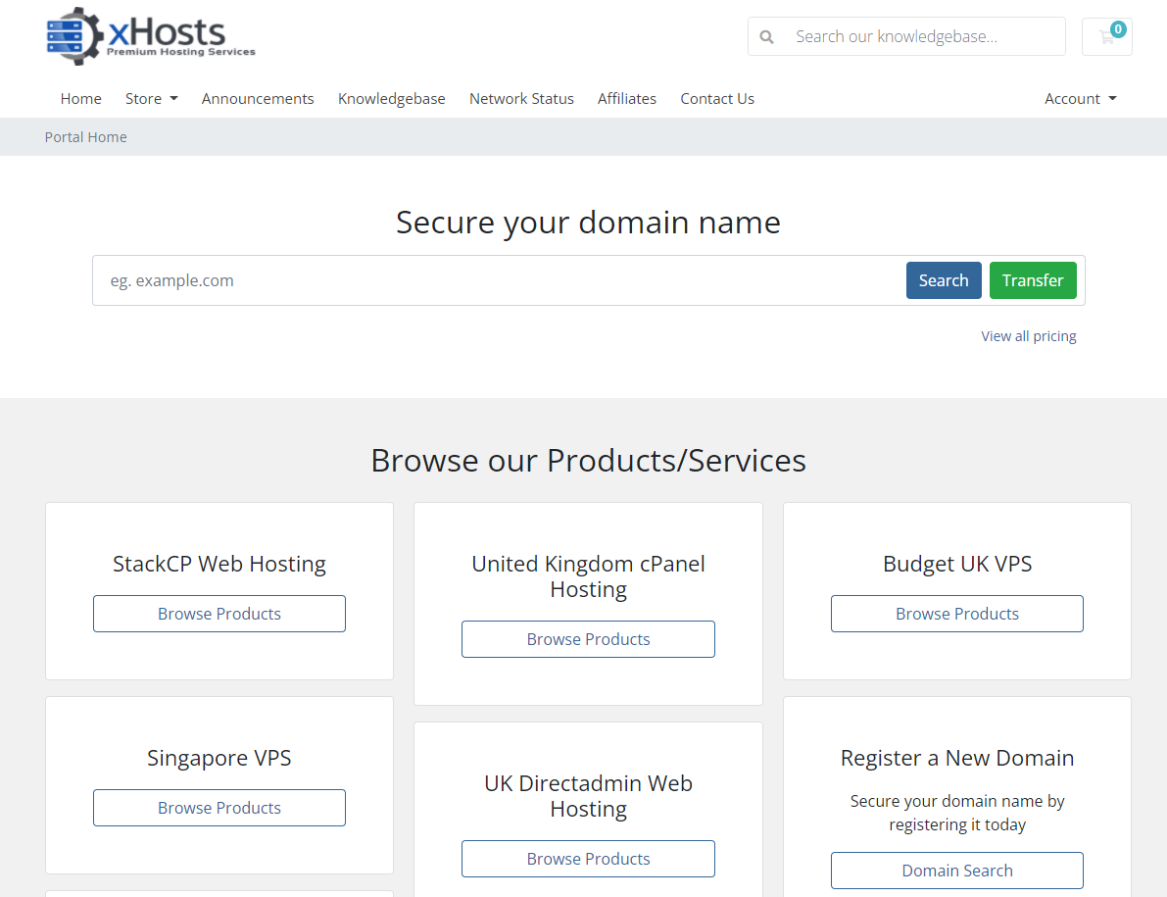
Task: Expand the Store chevron arrow
Action: coord(172,98)
